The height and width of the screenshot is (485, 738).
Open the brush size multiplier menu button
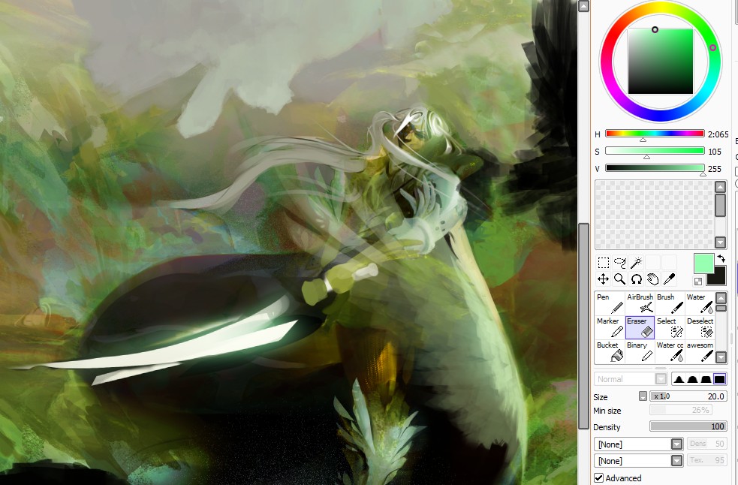(x=643, y=396)
